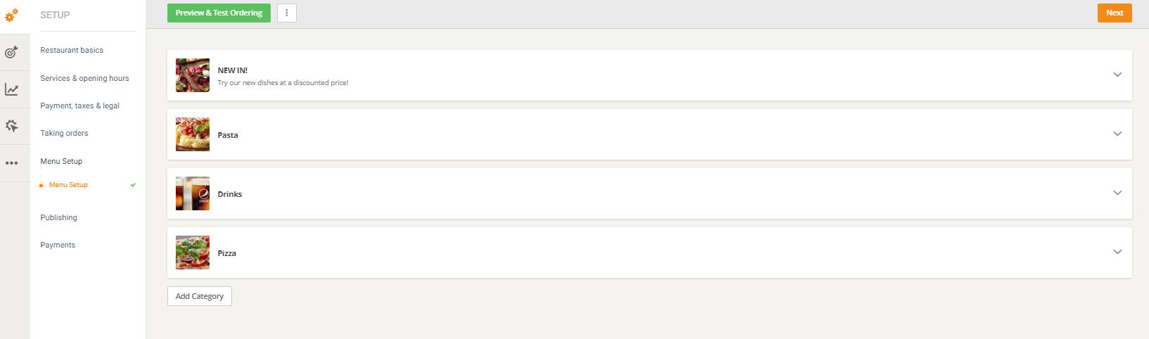1149x339 pixels.
Task: Expand the Pizza category chevron
Action: [x=1117, y=252]
